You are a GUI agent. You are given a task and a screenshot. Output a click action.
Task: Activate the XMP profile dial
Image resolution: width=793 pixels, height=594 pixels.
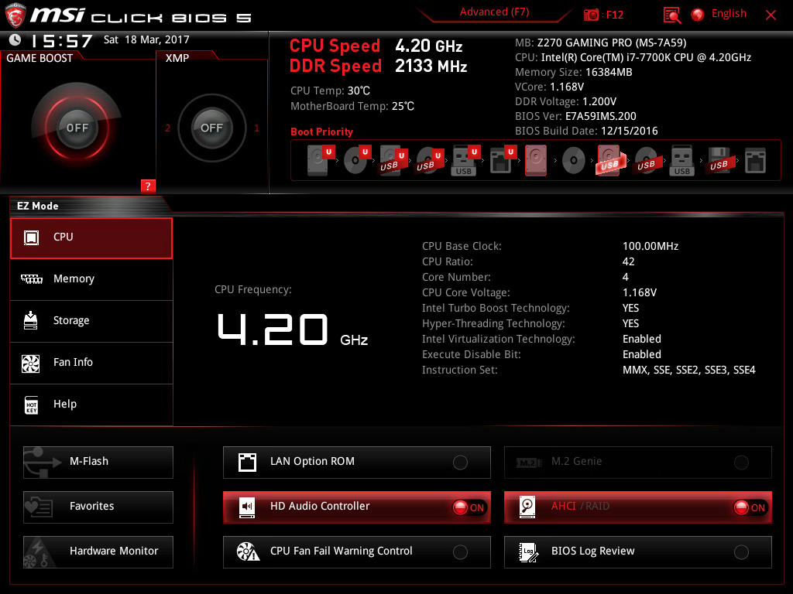[211, 128]
